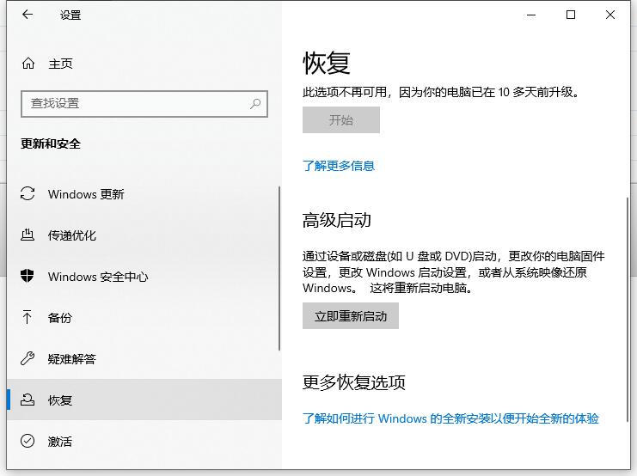Click the 立即重新启动 button
The image size is (637, 476).
point(351,315)
